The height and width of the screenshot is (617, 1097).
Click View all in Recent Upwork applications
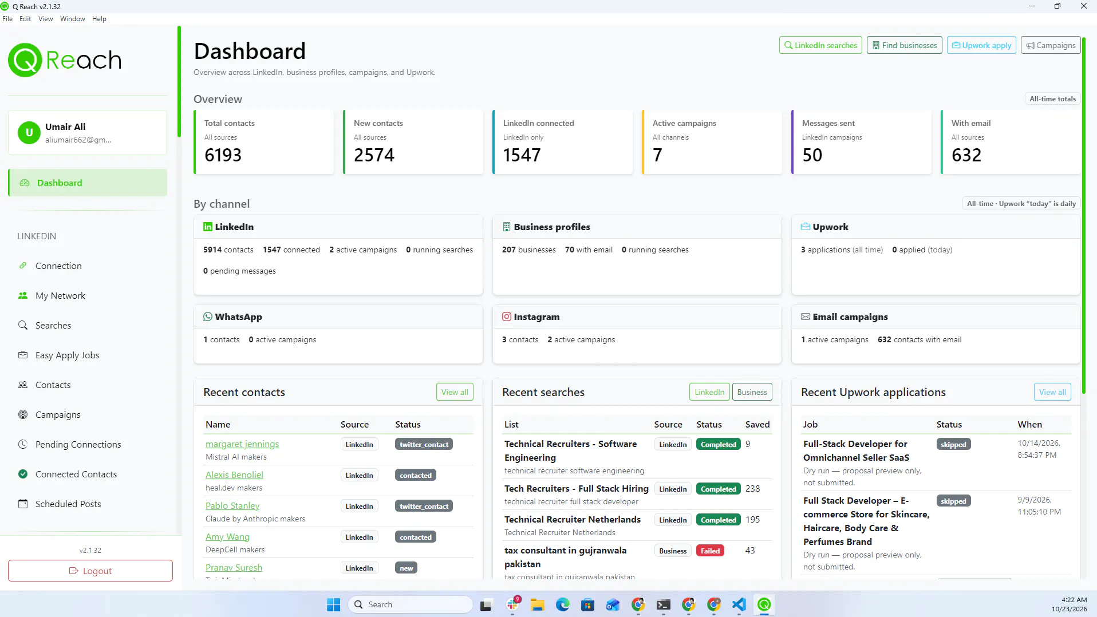coord(1052,392)
